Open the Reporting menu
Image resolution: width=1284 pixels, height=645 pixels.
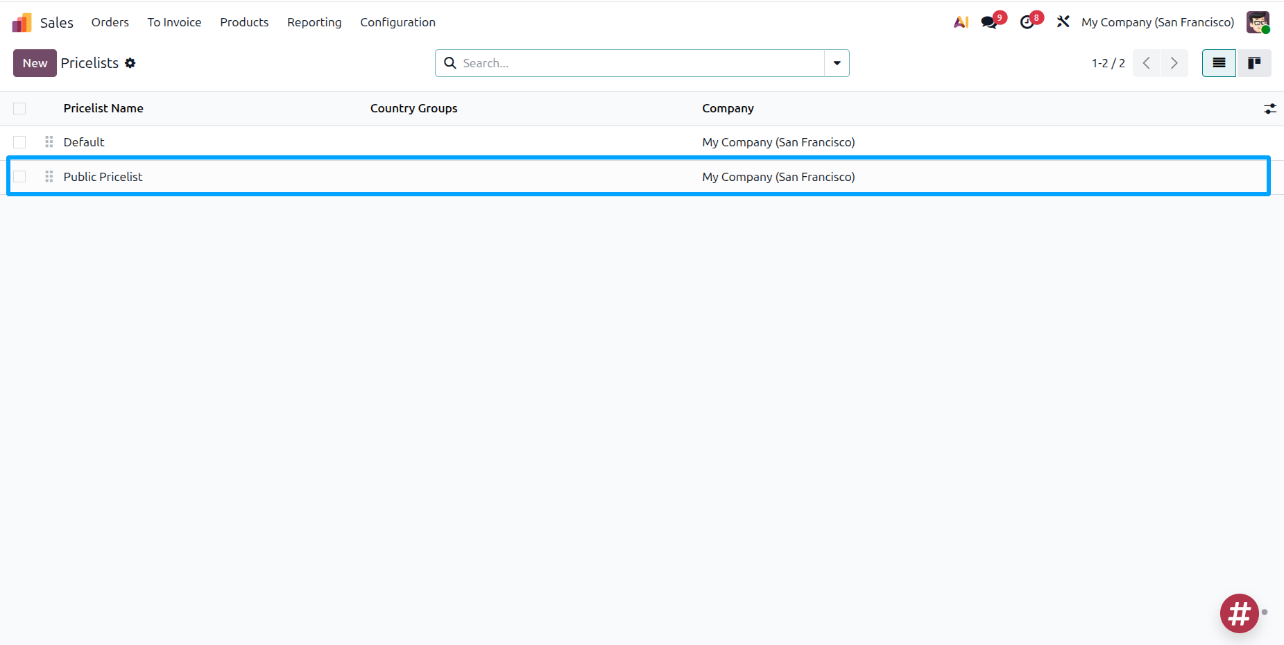tap(314, 22)
